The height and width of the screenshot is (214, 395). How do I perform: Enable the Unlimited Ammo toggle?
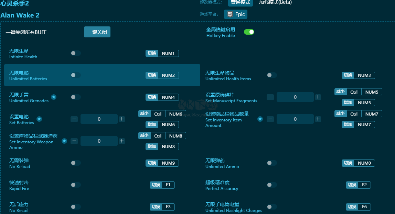pos(272,163)
